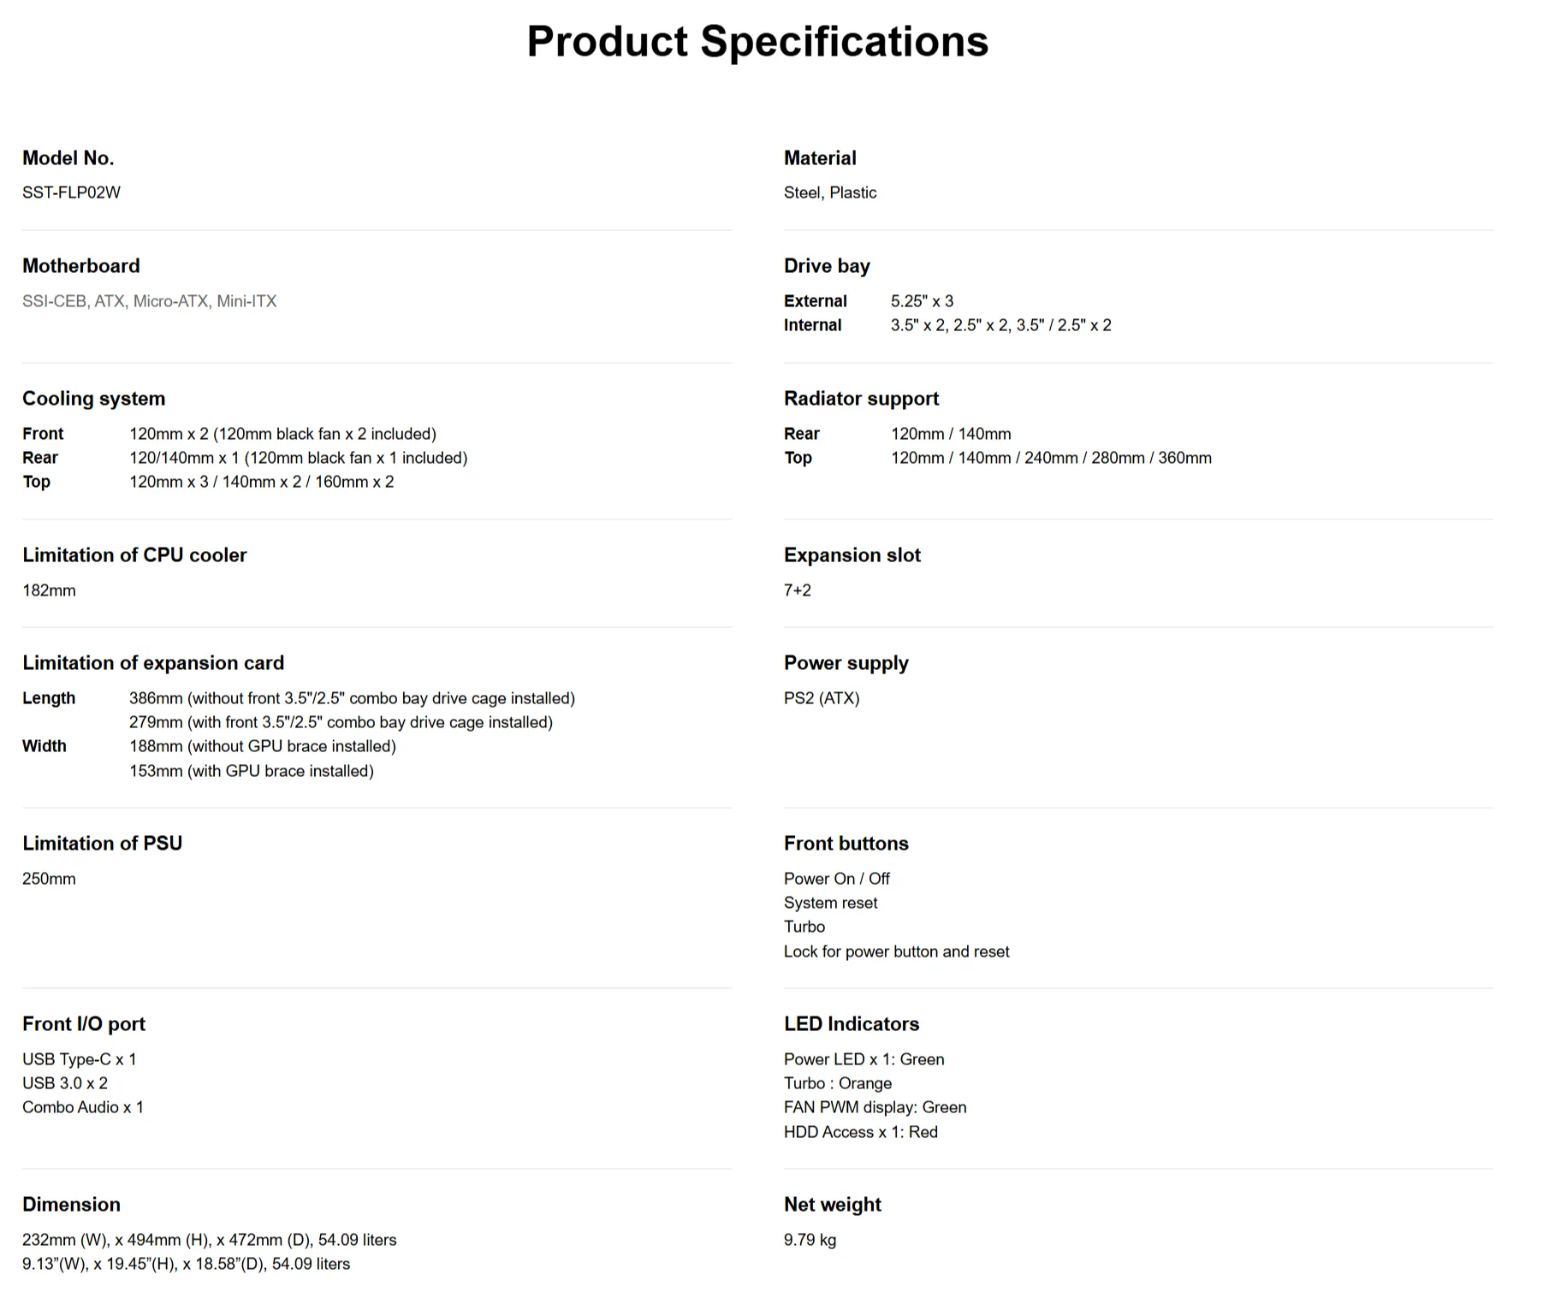This screenshot has width=1549, height=1292.
Task: Click the 182mm CPU cooler limit value
Action: 49,590
